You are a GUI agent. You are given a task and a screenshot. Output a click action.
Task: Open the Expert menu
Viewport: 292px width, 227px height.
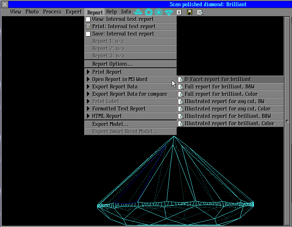tap(74, 12)
